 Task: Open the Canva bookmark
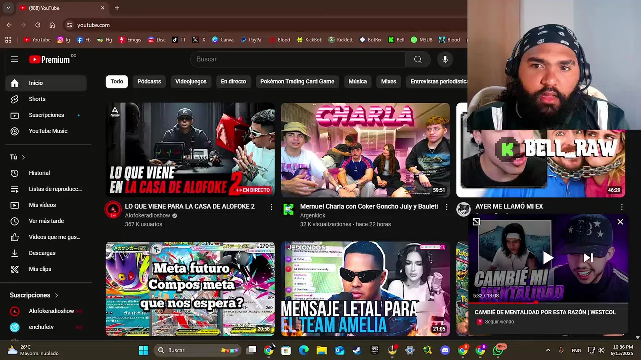pos(223,40)
